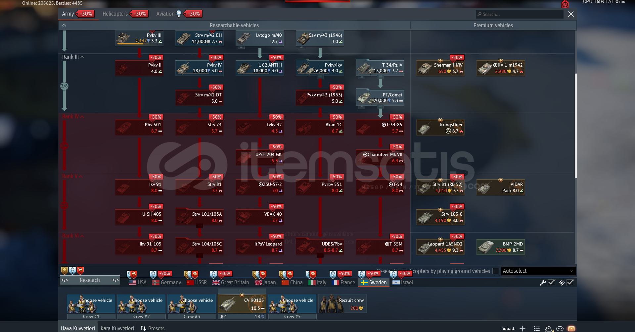This screenshot has height=332, width=635.
Task: Open the Autoselect dropdown
Action: [x=538, y=271]
